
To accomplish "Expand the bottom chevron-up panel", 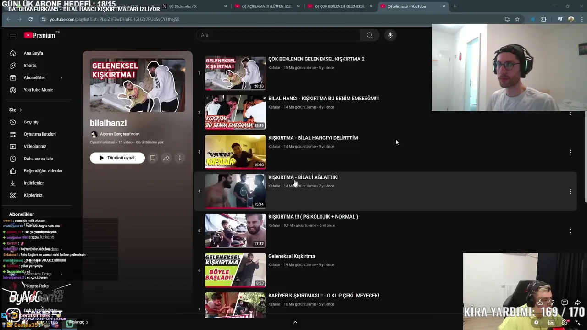I will point(295,322).
